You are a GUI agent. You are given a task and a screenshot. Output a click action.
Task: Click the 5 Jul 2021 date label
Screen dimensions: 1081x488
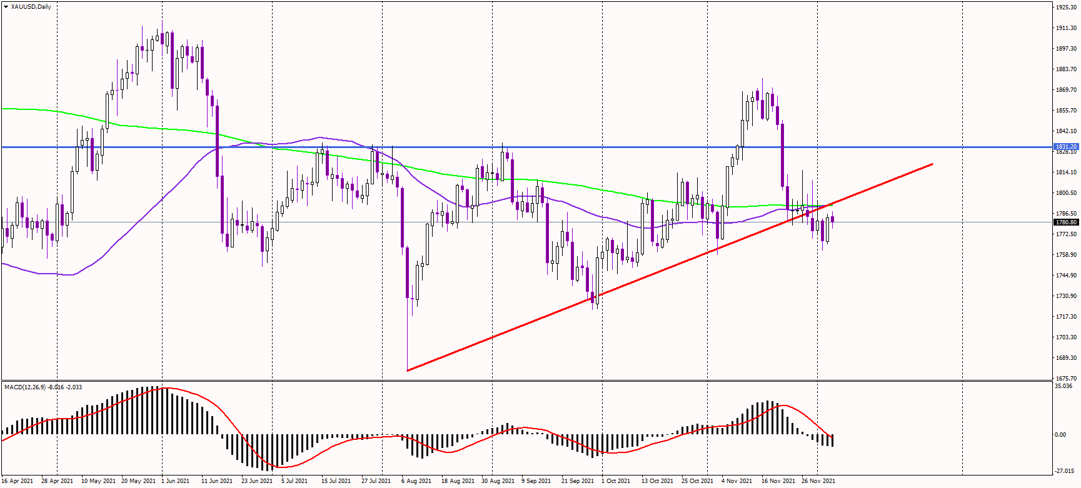coord(294,481)
